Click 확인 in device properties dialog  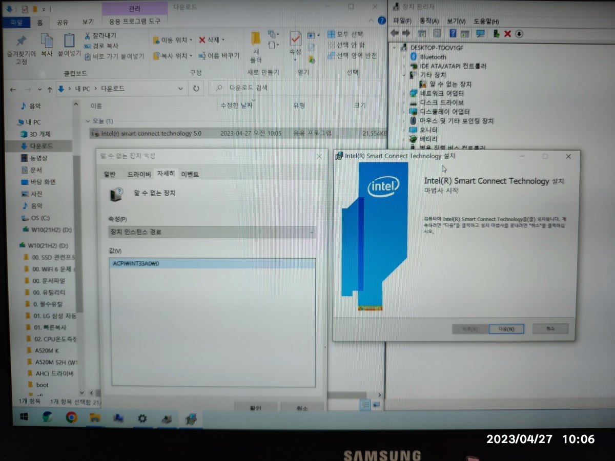(x=255, y=408)
